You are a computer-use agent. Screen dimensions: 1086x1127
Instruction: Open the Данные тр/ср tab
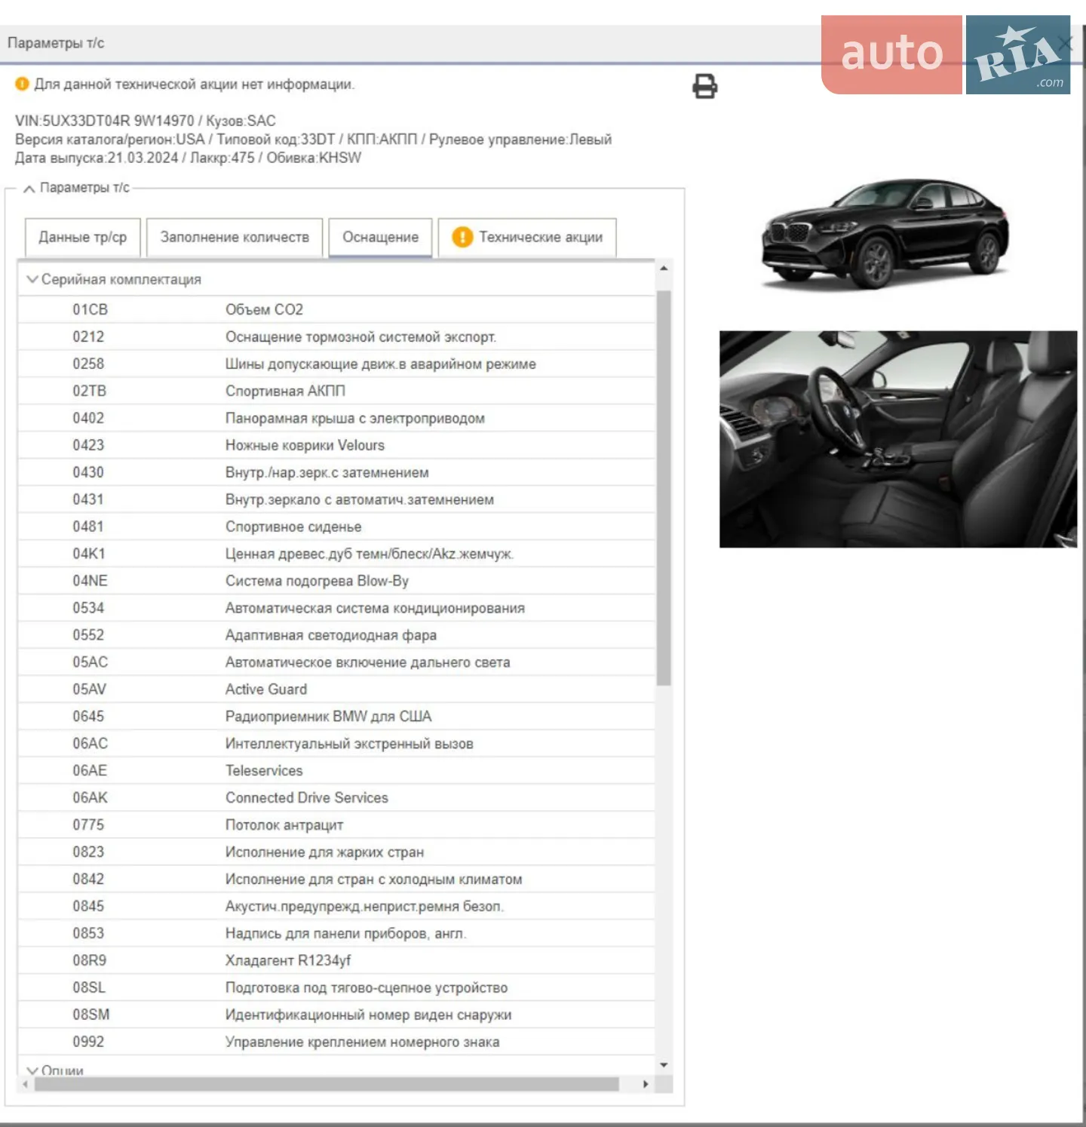[x=83, y=237]
